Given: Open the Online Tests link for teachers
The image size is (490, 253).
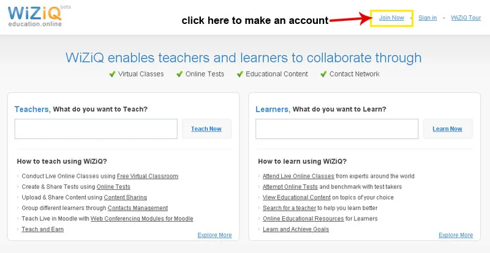Looking at the screenshot, I should (113, 187).
